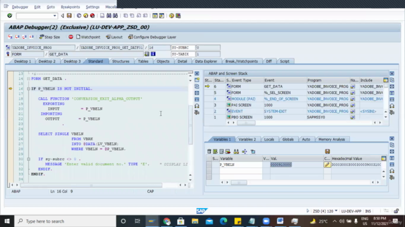Click the Step Size button
The image size is (405, 227).
coord(49,37)
